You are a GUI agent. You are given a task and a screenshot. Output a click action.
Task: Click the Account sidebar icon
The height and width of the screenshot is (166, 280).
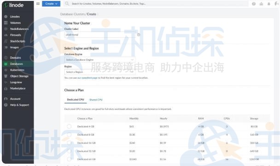click(x=6, y=99)
